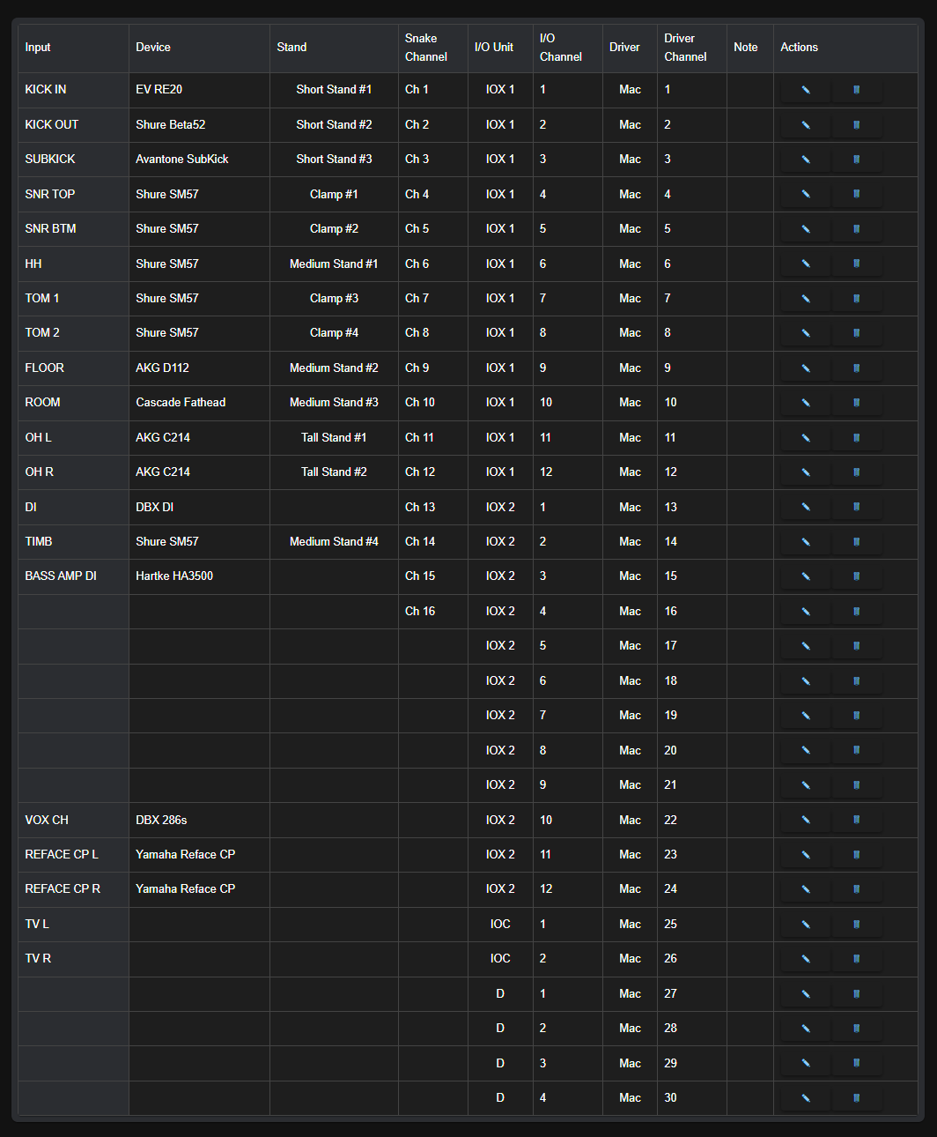The height and width of the screenshot is (1137, 937).
Task: Edit the SUBKICK input row
Action: coord(804,160)
